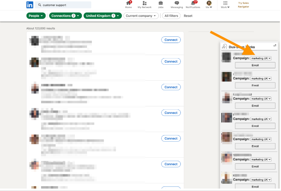The width and height of the screenshot is (281, 191).
Task: Click the Dux-Soup duck logo icon
Action: 224,46
